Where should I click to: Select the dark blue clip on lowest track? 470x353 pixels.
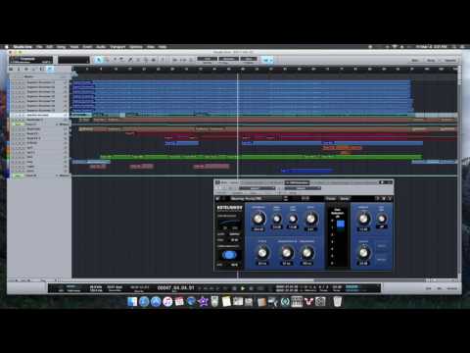coord(306,171)
